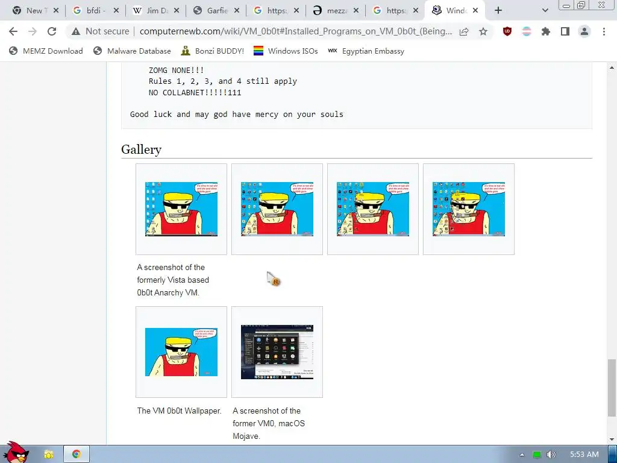The image size is (617, 463).
Task: Toggle the browser side panel
Action: 565,31
